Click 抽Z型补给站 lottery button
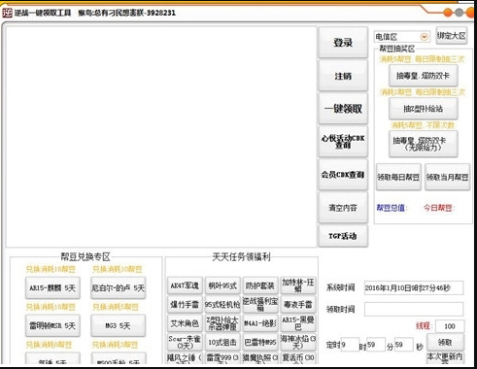477x369 pixels. (424, 109)
